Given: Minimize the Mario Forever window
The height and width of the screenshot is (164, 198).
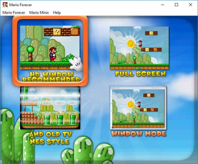Looking at the screenshot, I should tap(163, 5).
